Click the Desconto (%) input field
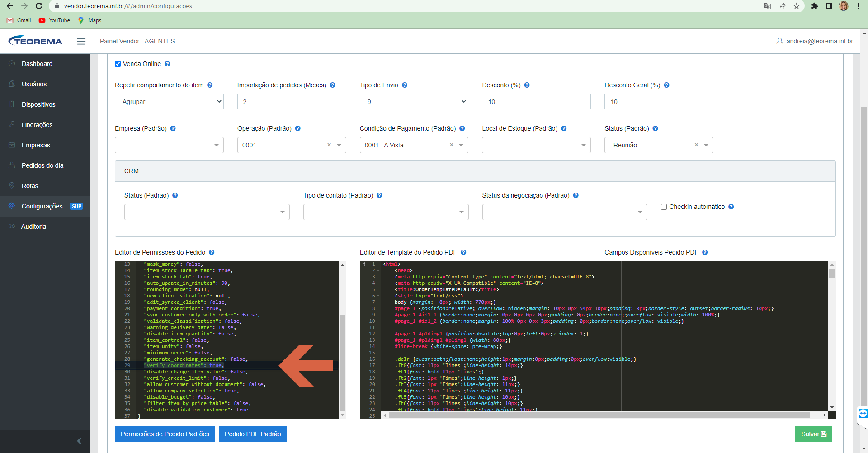This screenshot has height=453, width=868. 536,102
